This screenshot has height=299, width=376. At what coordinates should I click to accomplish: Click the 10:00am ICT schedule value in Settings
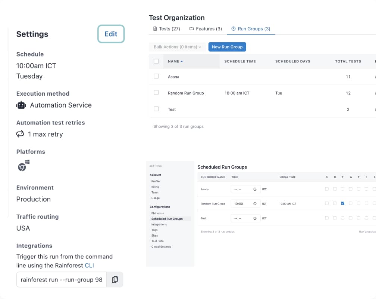point(36,66)
